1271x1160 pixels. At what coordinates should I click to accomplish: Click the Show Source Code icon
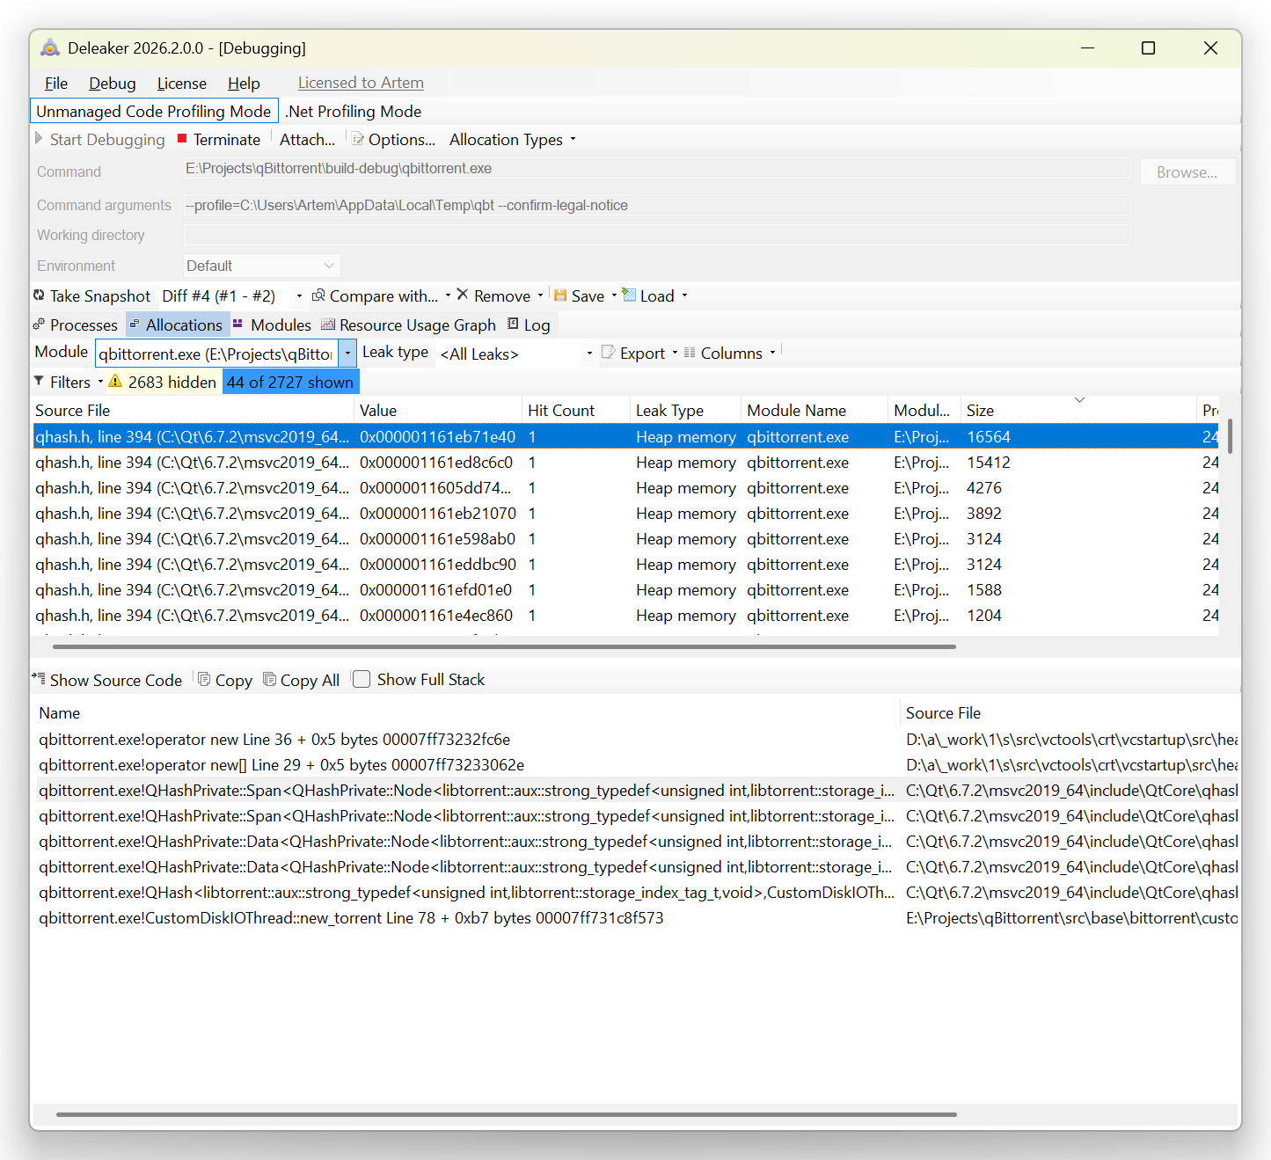[39, 678]
